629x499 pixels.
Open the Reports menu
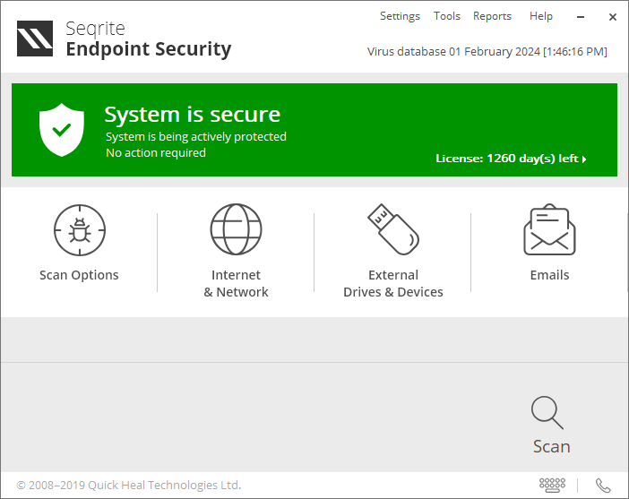[492, 16]
